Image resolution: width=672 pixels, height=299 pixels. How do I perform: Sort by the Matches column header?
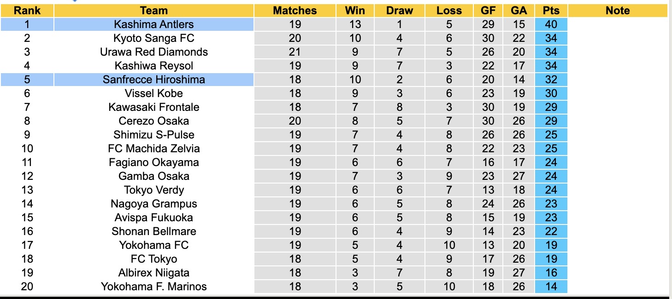click(x=295, y=11)
